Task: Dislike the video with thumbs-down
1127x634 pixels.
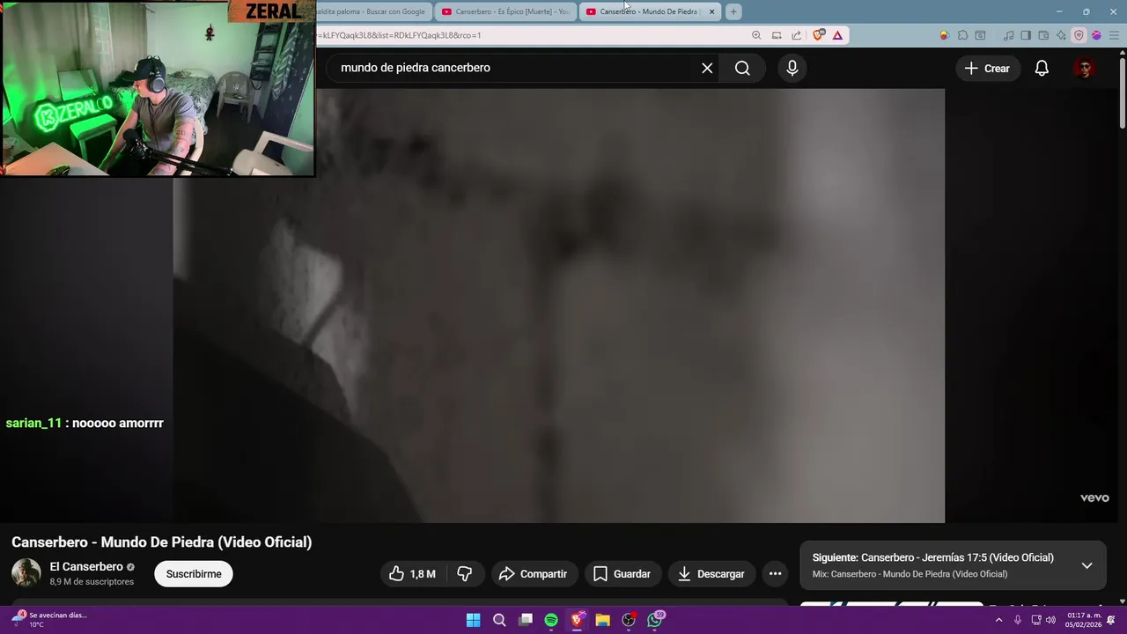Action: click(464, 574)
